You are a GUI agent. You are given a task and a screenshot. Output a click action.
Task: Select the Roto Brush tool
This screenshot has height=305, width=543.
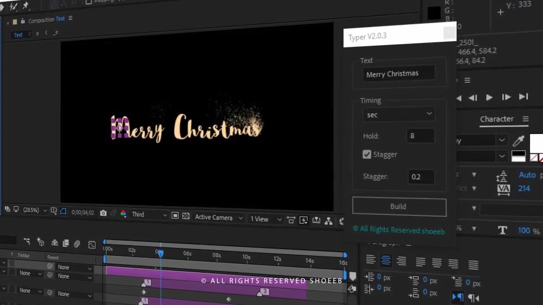pyautogui.click(x=14, y=7)
